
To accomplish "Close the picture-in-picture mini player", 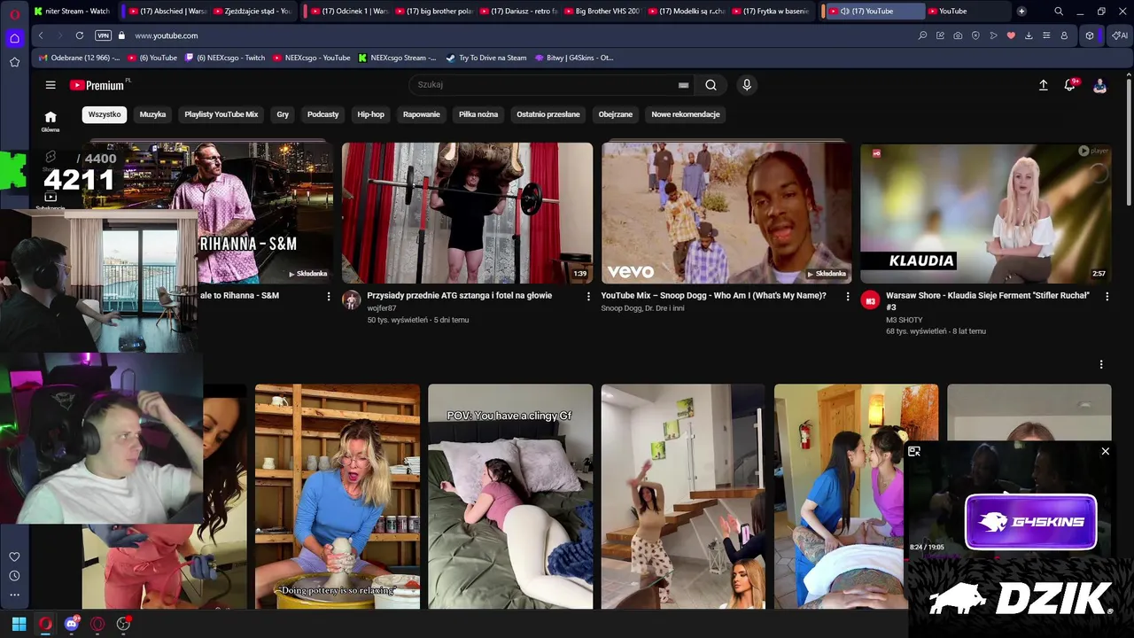I will pyautogui.click(x=1105, y=452).
